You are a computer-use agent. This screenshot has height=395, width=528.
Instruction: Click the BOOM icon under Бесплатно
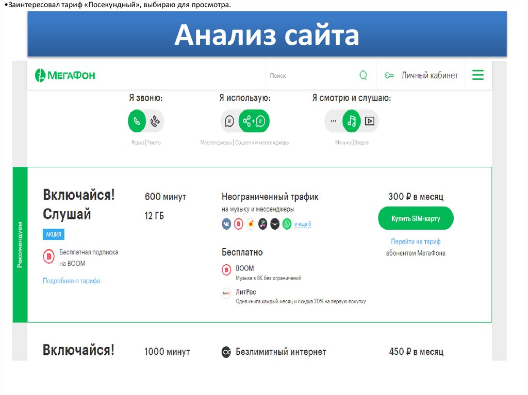(x=227, y=269)
